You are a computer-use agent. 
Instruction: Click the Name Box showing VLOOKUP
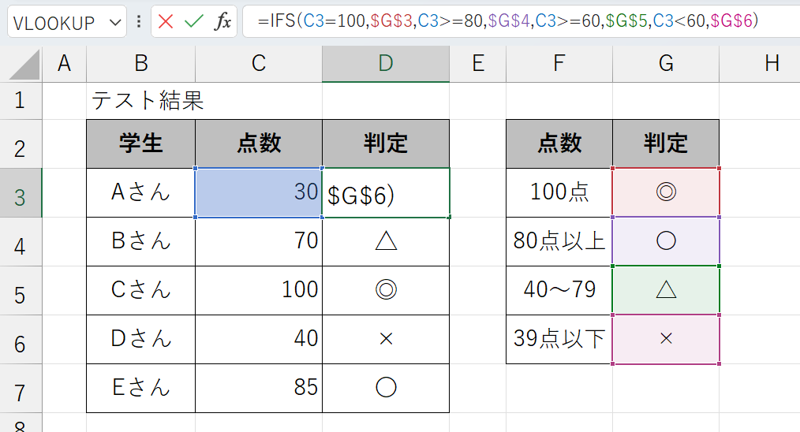(x=67, y=22)
